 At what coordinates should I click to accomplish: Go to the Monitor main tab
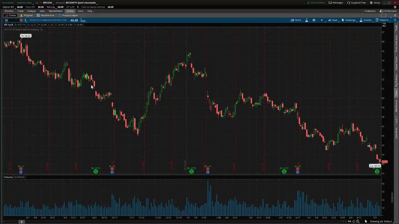tap(9, 11)
